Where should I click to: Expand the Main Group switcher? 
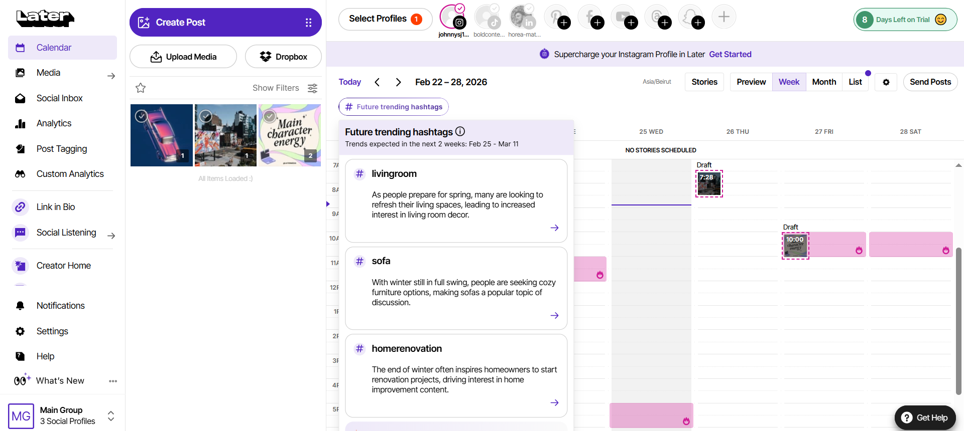click(x=111, y=416)
